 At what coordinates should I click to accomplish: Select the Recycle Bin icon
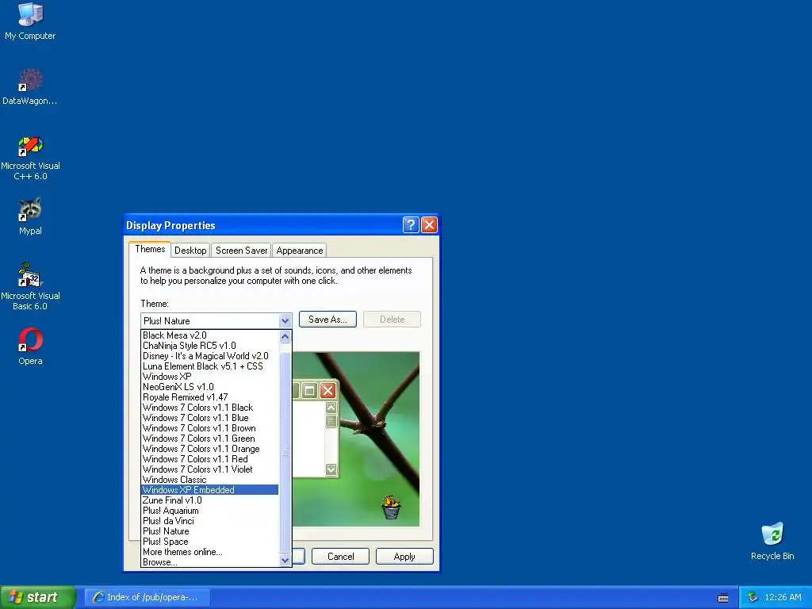(772, 541)
